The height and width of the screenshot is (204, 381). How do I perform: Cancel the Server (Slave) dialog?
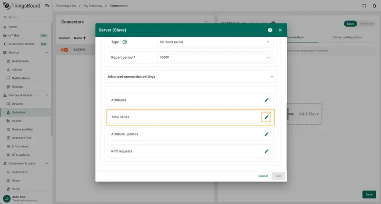coord(263,176)
